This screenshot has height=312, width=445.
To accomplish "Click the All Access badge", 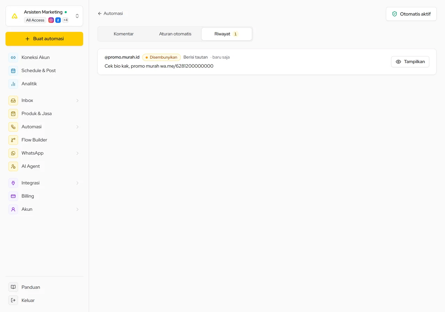I will pos(35,20).
